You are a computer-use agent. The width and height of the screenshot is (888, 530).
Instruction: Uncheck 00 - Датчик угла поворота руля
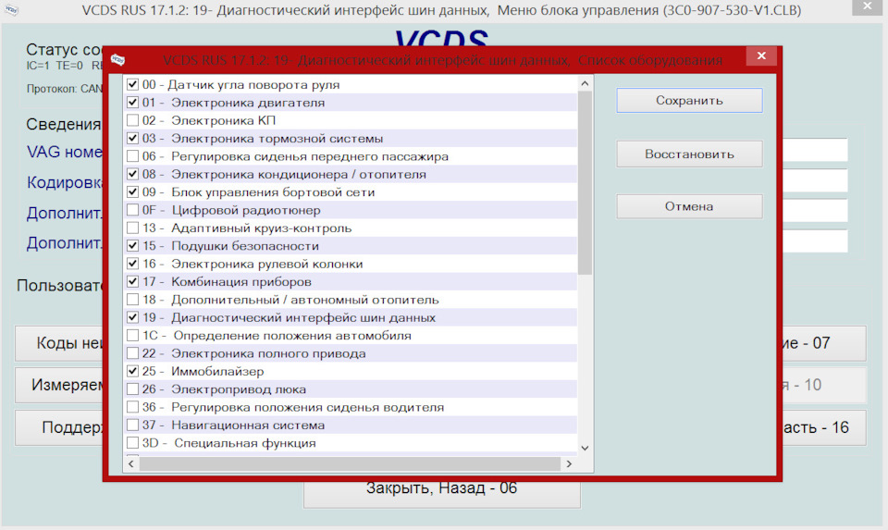pos(132,84)
